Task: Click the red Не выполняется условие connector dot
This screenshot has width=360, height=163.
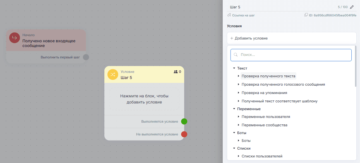Action: 184,134
